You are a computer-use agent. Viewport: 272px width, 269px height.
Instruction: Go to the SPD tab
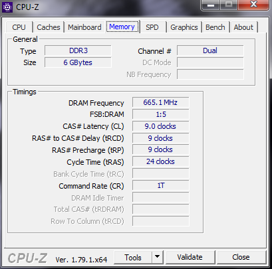(x=152, y=27)
